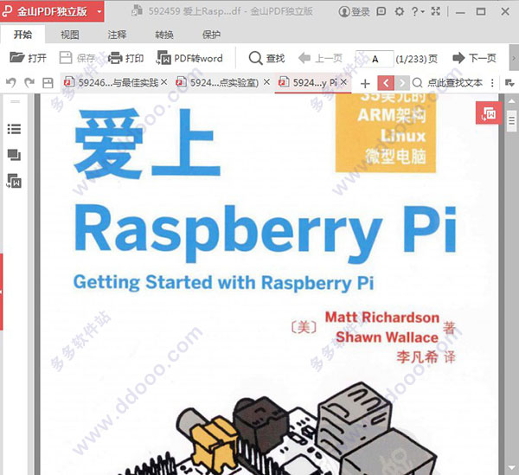Close the 59246...与最佳实践 document tab
The height and width of the screenshot is (475, 519).
(163, 81)
